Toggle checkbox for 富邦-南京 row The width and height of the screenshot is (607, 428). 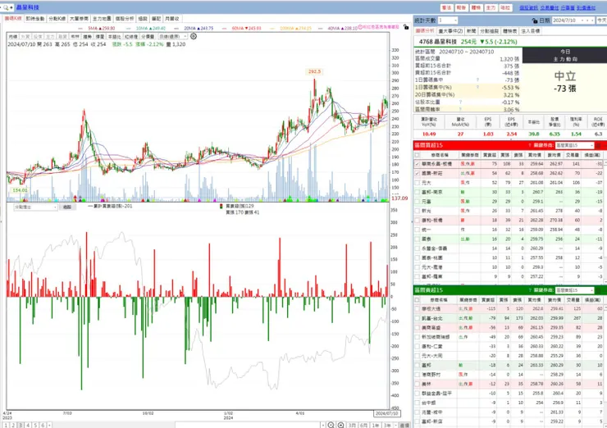click(418, 192)
